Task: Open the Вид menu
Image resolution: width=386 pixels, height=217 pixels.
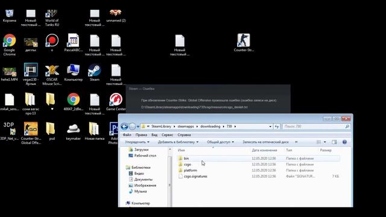Action: (x=154, y=135)
